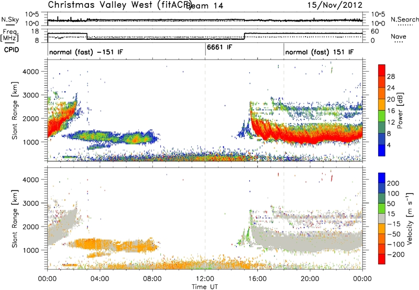Click the "1000" tick of the velocity panel

point(30,250)
